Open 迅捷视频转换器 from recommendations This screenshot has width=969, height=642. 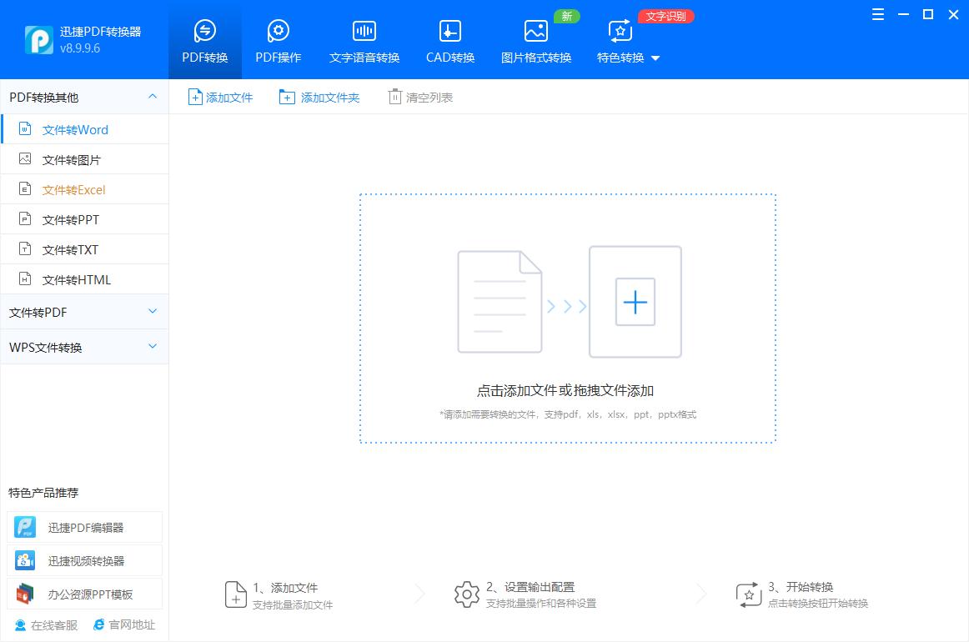tap(84, 559)
